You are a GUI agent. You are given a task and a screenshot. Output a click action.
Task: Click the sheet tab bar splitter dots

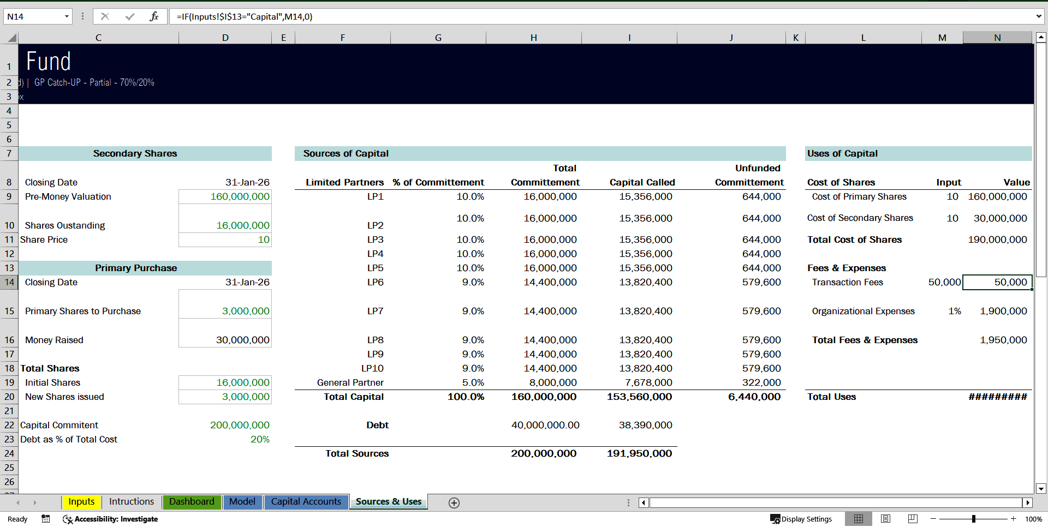(x=628, y=502)
